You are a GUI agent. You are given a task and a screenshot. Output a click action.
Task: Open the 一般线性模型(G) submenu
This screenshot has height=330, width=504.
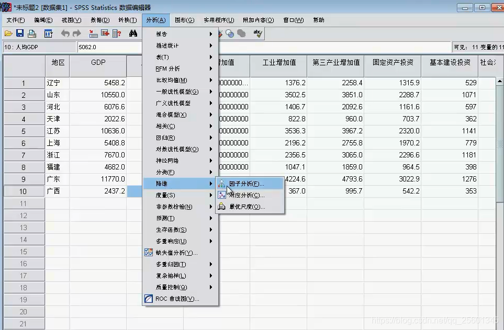coord(181,92)
